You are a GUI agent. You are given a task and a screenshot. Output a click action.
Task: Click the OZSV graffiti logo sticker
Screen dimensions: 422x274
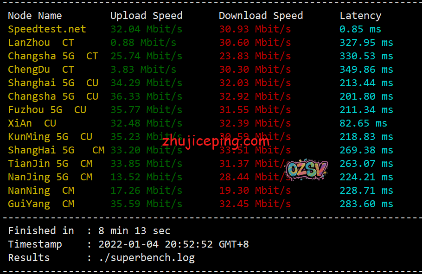(x=307, y=169)
